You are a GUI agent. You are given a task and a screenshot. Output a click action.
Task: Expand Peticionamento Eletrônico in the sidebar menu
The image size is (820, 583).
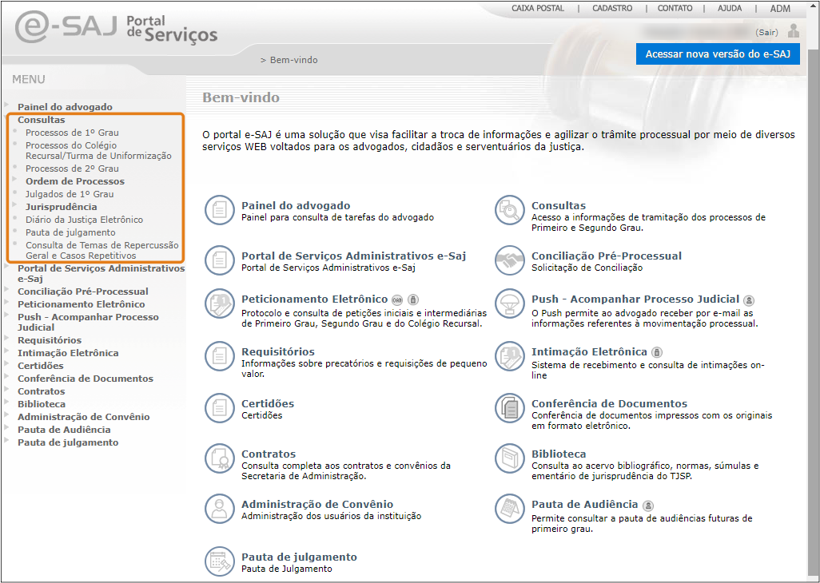coord(81,304)
